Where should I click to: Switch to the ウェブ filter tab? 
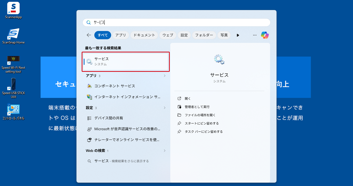[x=168, y=35]
